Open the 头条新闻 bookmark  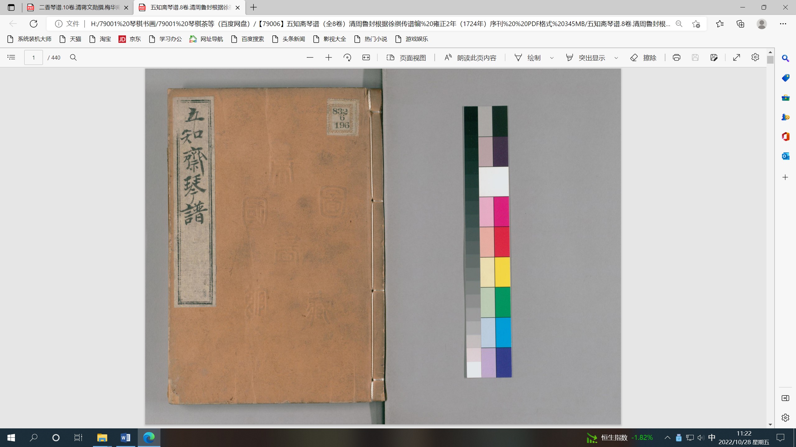pos(289,39)
